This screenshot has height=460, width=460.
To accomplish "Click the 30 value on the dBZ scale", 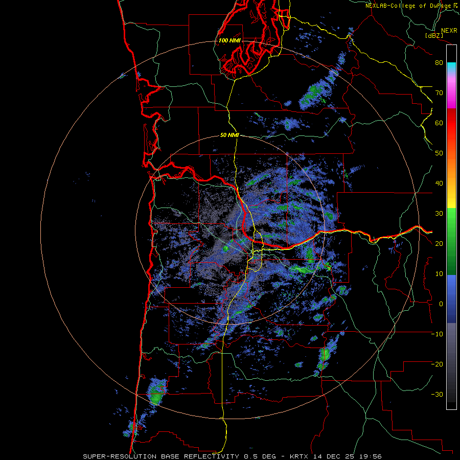I will pyautogui.click(x=439, y=214).
